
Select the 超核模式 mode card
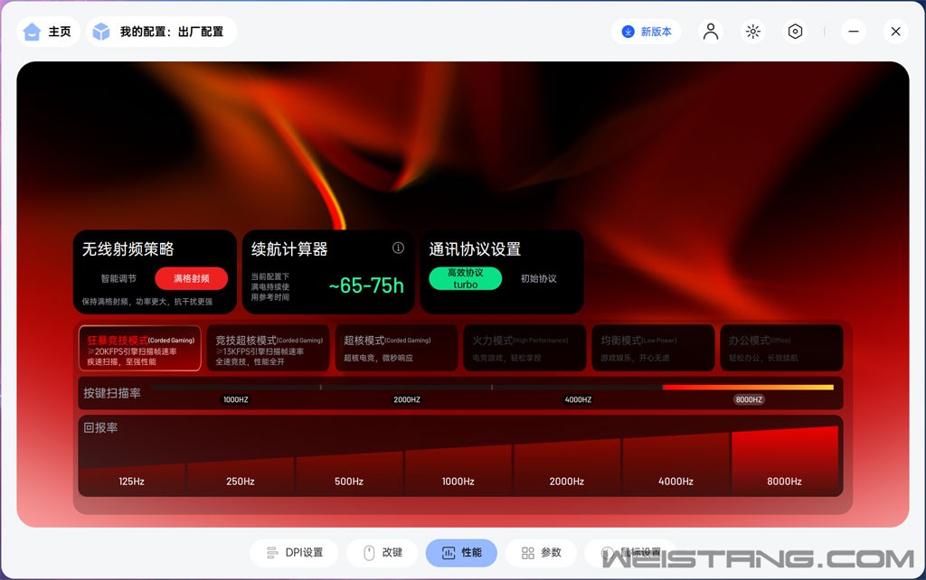[x=396, y=349]
